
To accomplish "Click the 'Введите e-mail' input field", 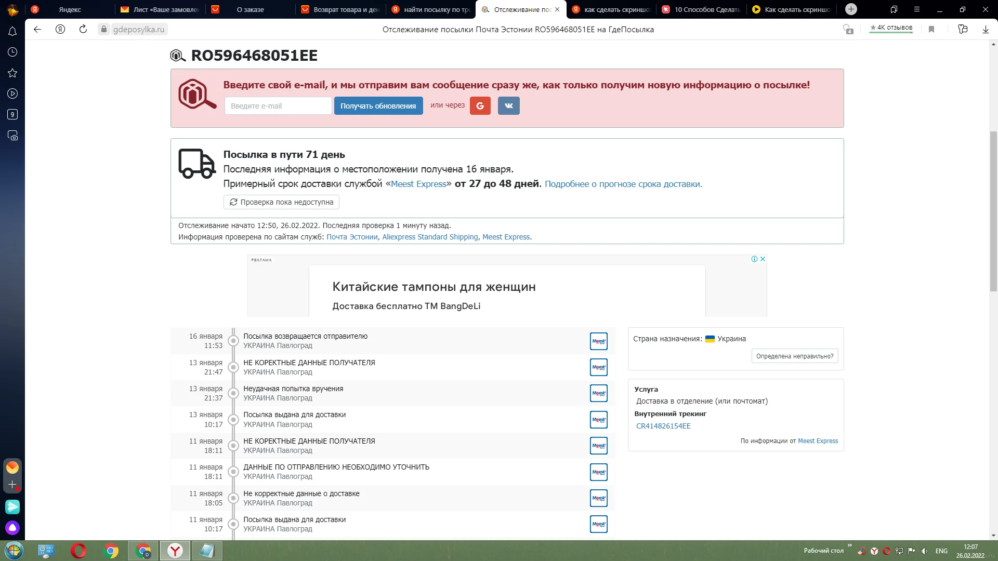I will pos(278,106).
